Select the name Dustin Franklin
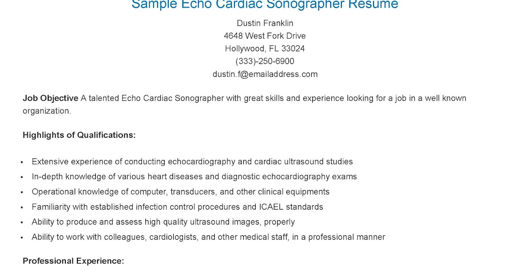530x278 pixels. pyautogui.click(x=265, y=23)
